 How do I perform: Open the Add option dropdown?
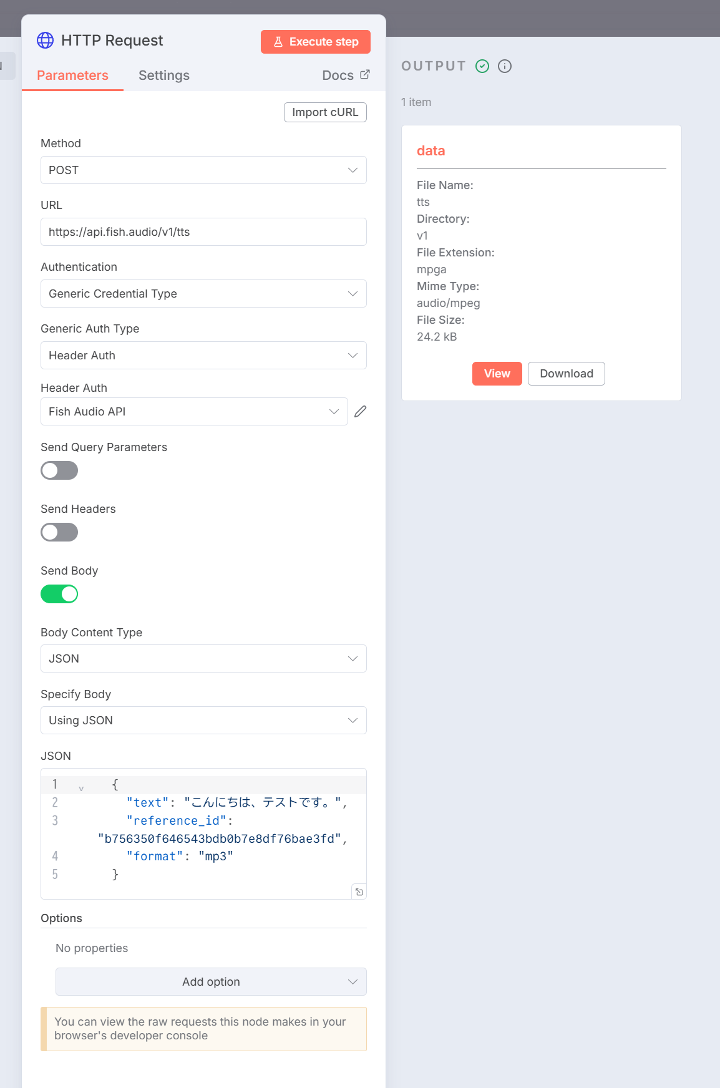point(211,982)
